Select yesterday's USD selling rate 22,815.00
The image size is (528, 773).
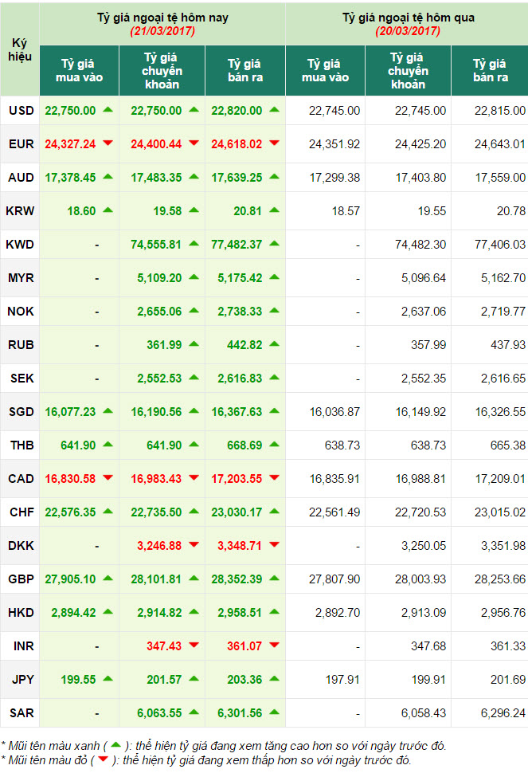pos(500,111)
